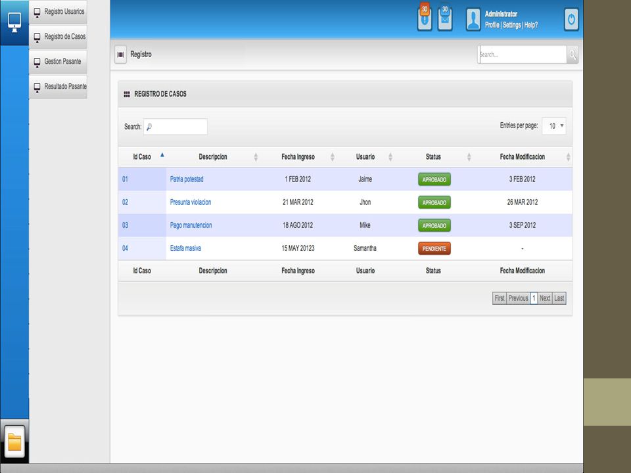Open the yellow folder icon in sidebar
This screenshot has height=473, width=631.
14,441
